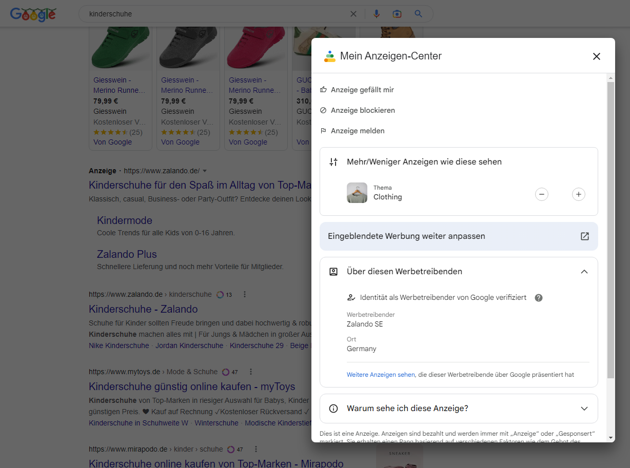Click Anzeige melden text
630x468 pixels.
(358, 131)
